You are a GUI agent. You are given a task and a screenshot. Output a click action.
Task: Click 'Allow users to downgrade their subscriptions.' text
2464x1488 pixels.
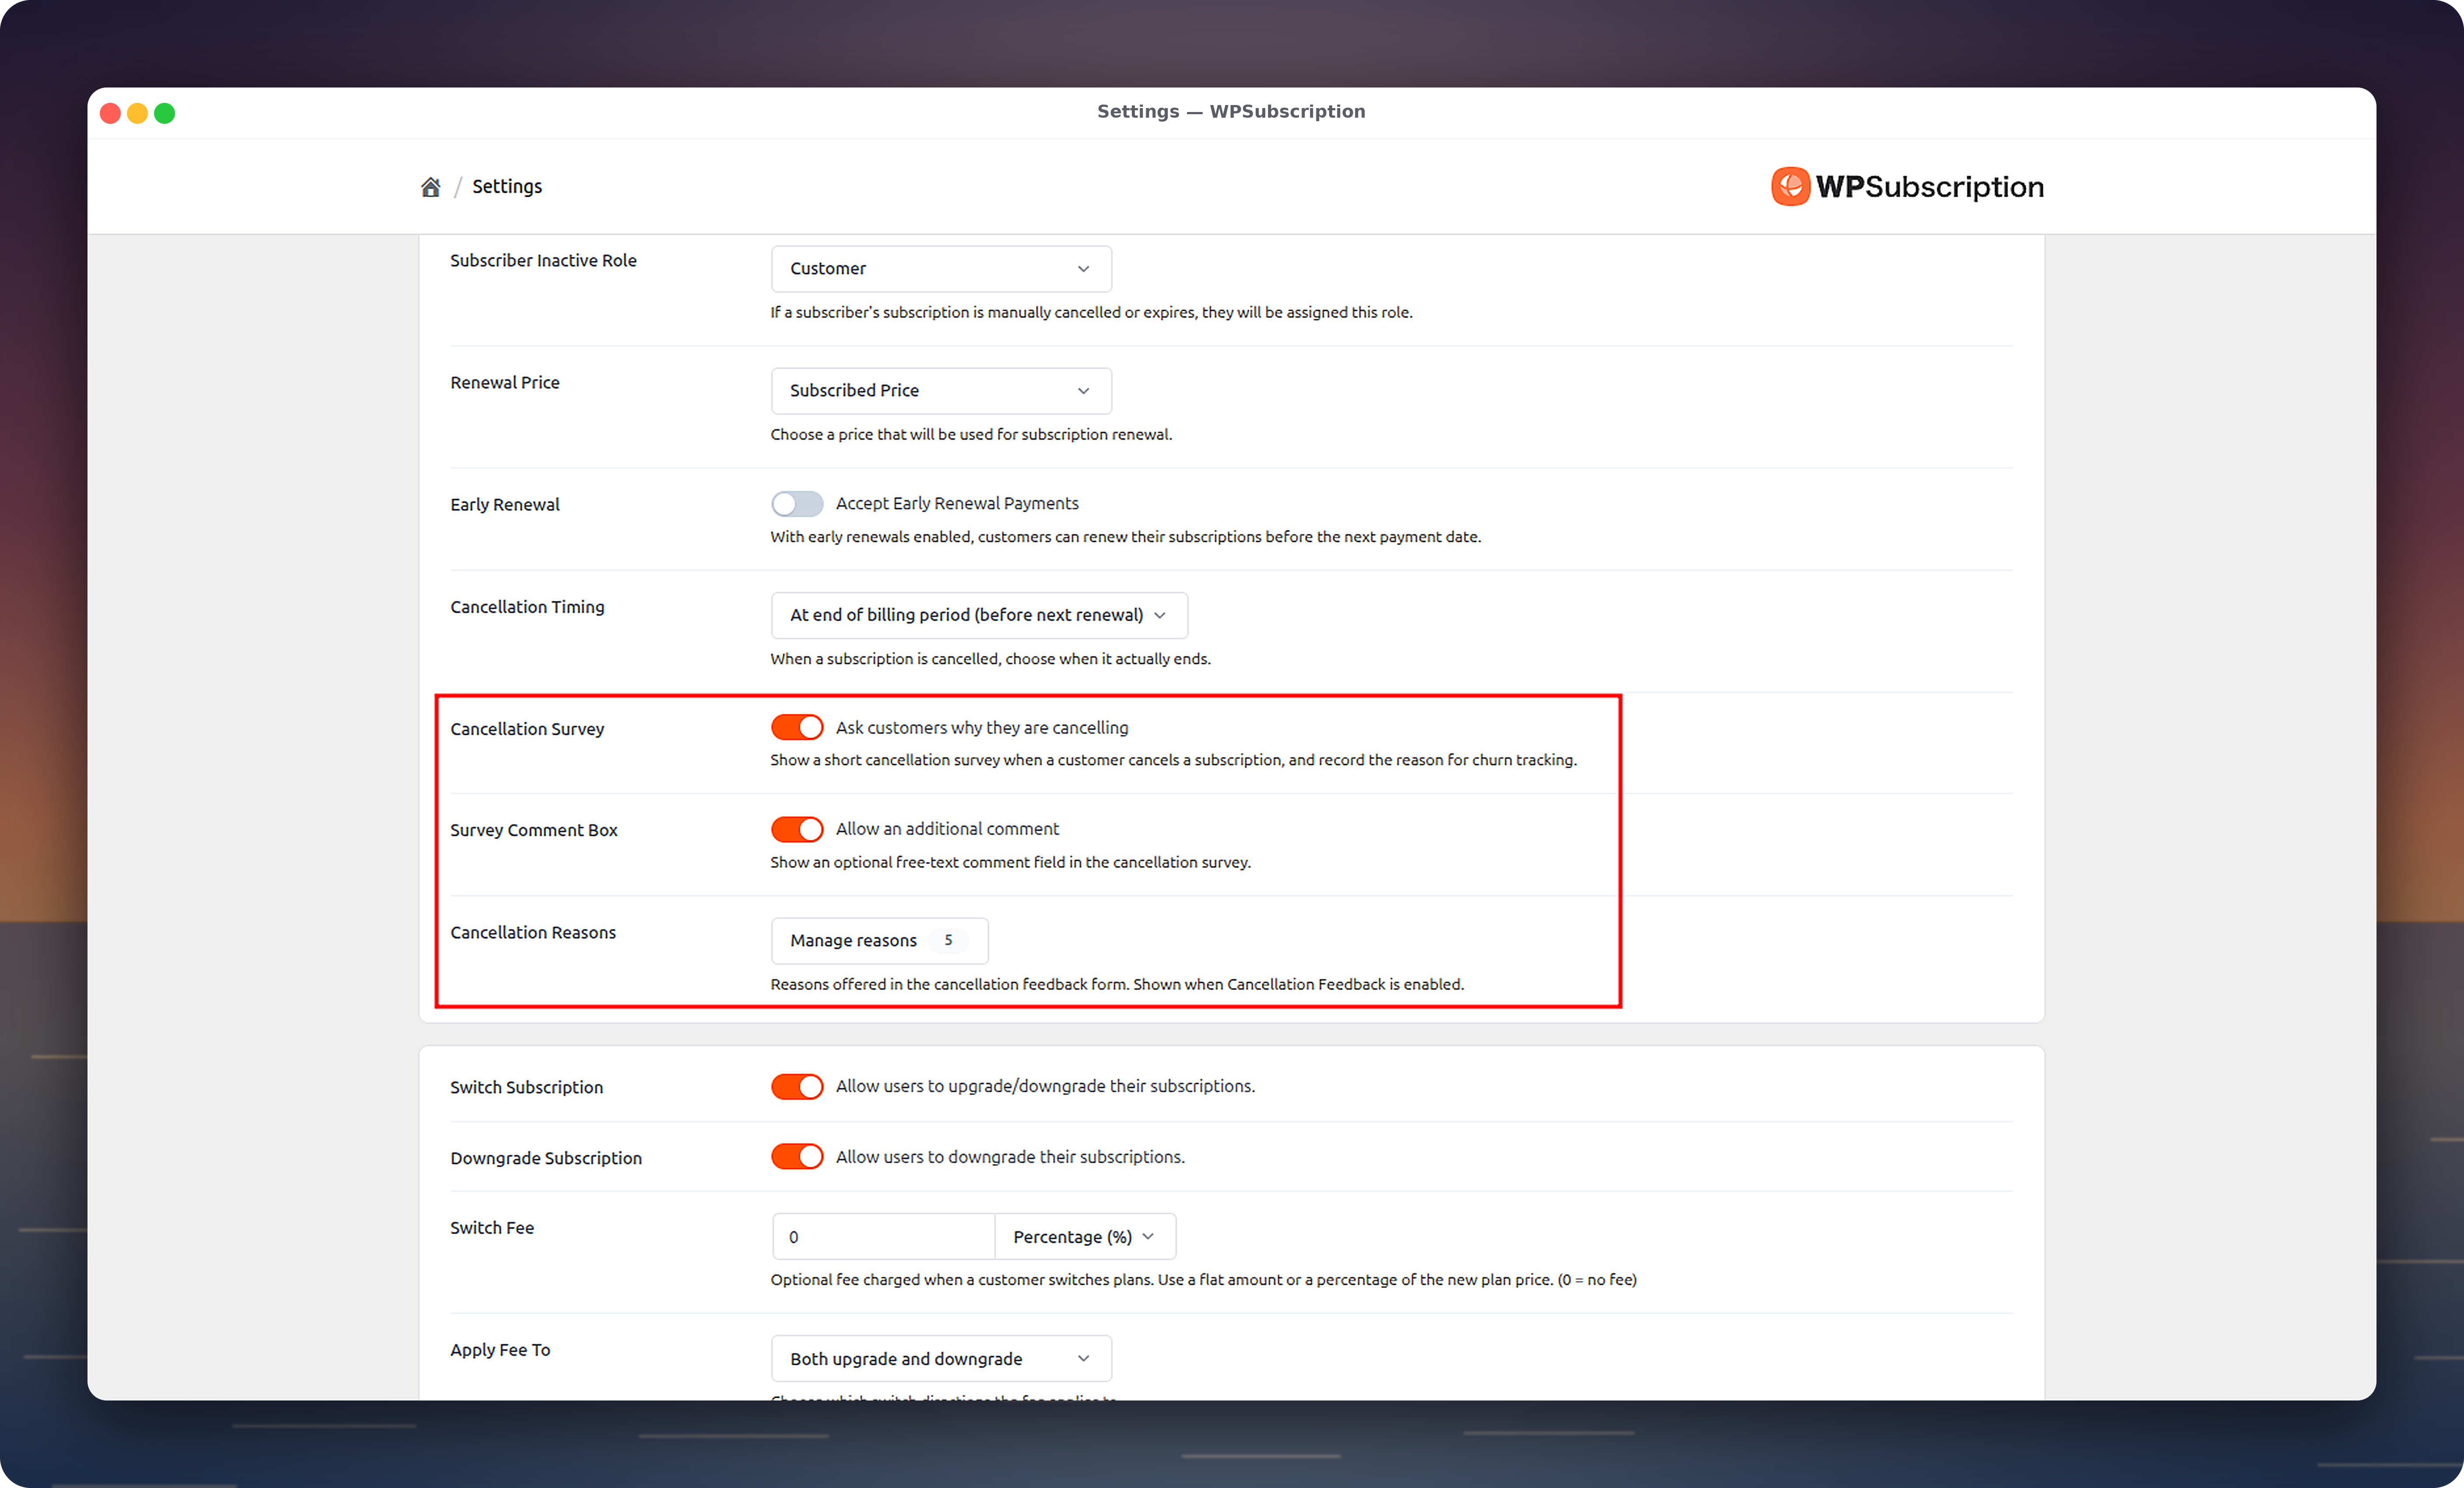click(x=1010, y=1157)
